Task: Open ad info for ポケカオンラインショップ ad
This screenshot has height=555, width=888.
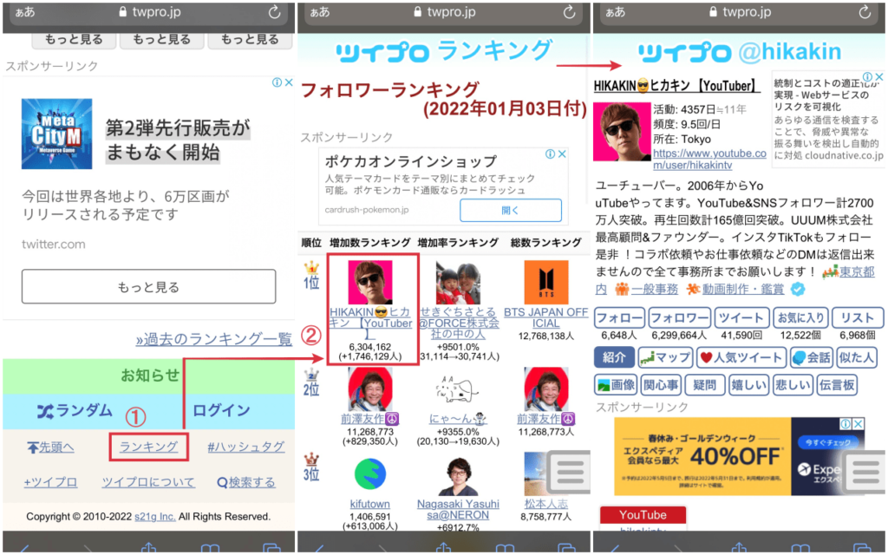Action: (550, 154)
